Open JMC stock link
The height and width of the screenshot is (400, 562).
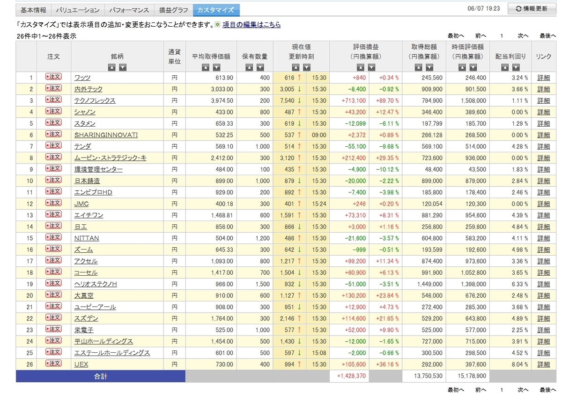[x=81, y=204]
